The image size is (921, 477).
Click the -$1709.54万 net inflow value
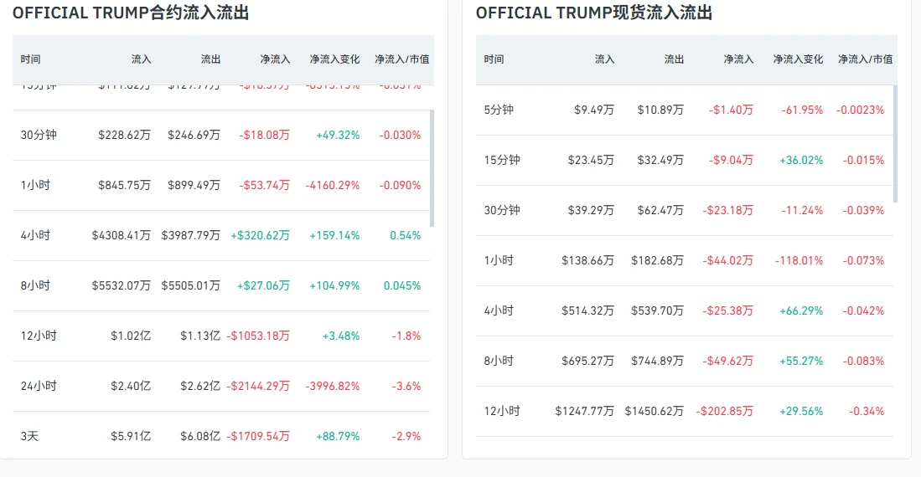(x=258, y=437)
